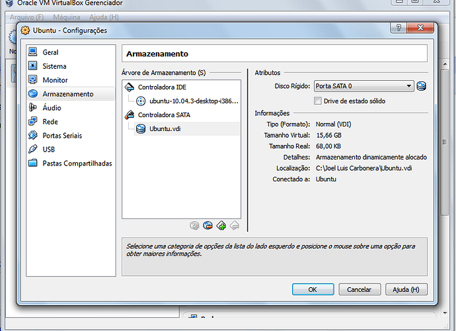The image size is (456, 331).
Task: Click the Cancelar button
Action: click(x=360, y=289)
